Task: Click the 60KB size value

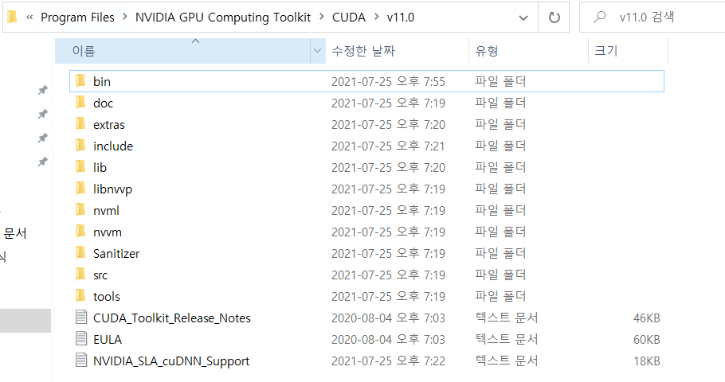Action: click(x=646, y=339)
